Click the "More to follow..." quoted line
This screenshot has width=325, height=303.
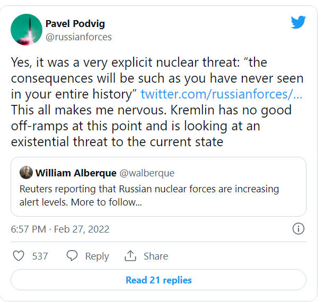click(x=107, y=202)
